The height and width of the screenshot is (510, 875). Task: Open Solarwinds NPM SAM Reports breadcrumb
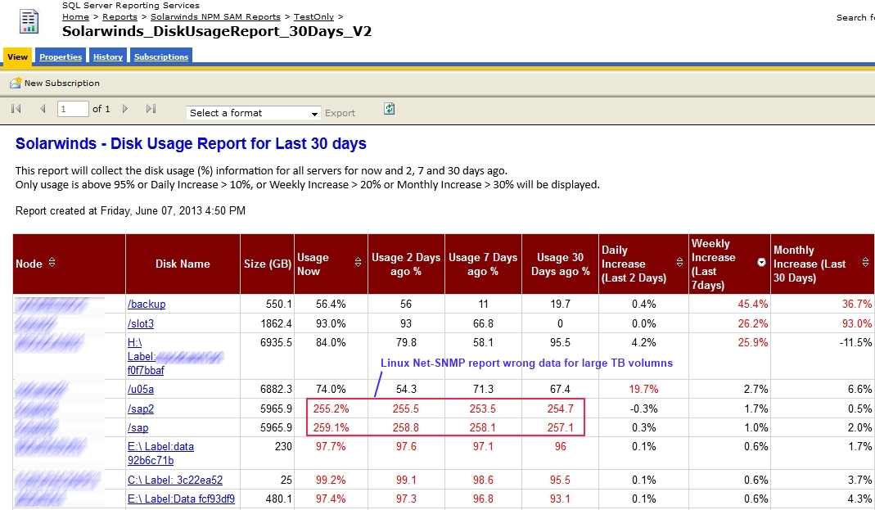(215, 16)
